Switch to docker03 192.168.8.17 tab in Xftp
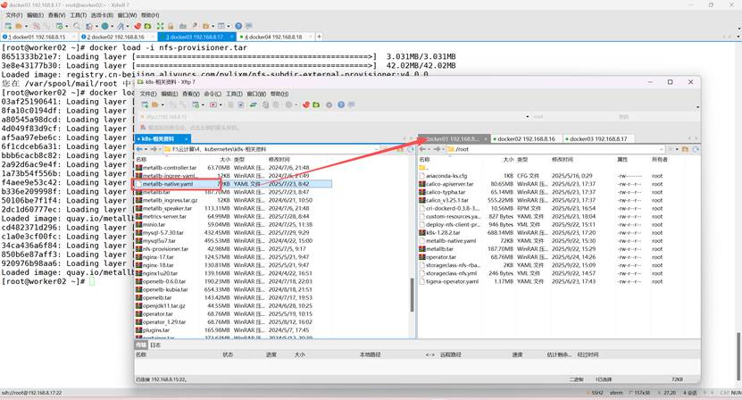Screen dimensions: 742x400 (598, 139)
